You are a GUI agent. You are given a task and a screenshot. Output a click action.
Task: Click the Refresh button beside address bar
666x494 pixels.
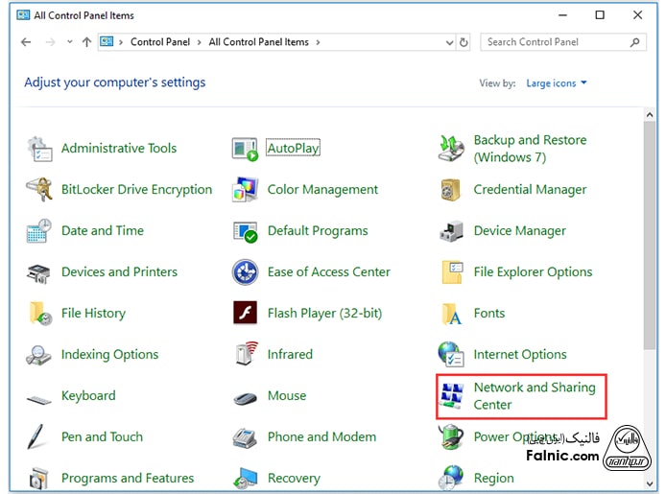(464, 42)
